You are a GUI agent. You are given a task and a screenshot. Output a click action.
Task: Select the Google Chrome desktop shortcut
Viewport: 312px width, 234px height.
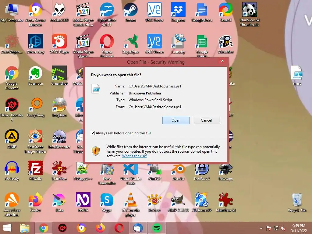click(12, 78)
